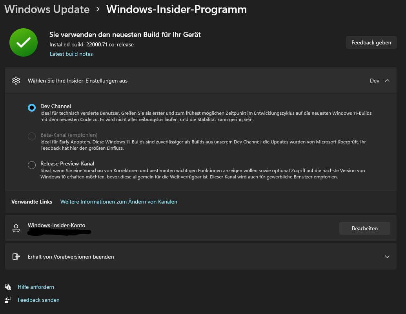This screenshot has width=406, height=314.
Task: Open the Feedback senden link
Action: 38,300
